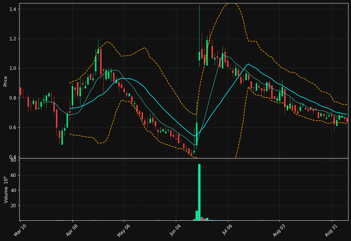Click the tallest green volume bar
Screen dimensions: 351x241
pyautogui.click(x=199, y=192)
